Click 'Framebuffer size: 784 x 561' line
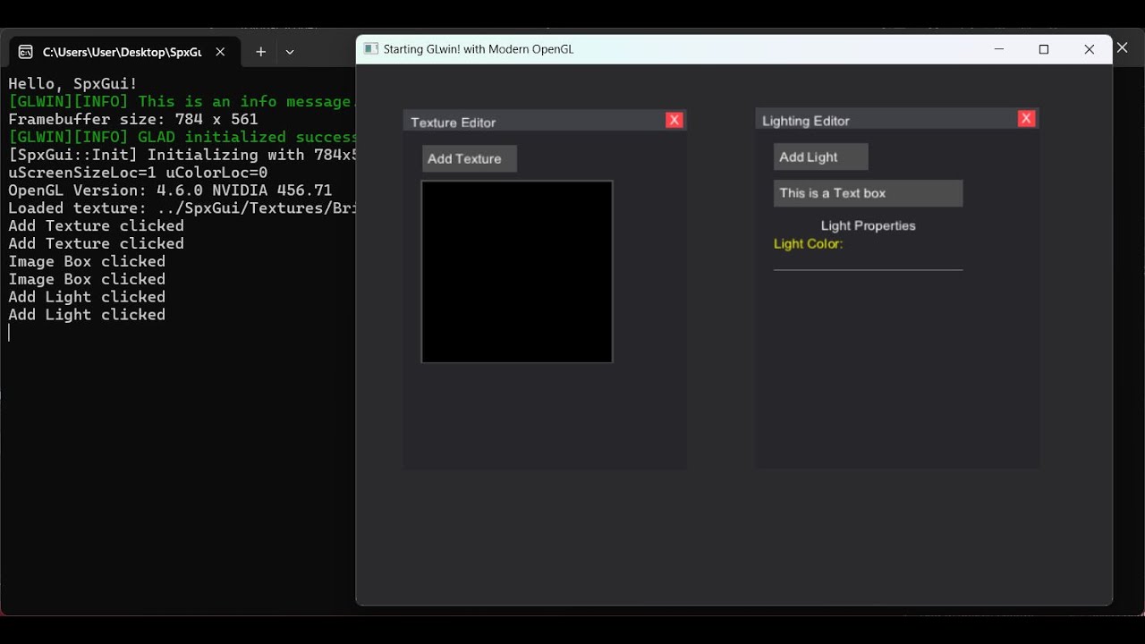 133,119
